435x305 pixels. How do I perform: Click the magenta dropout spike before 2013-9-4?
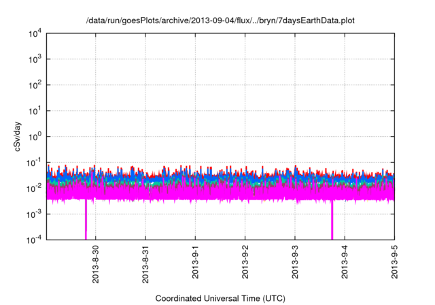point(332,219)
